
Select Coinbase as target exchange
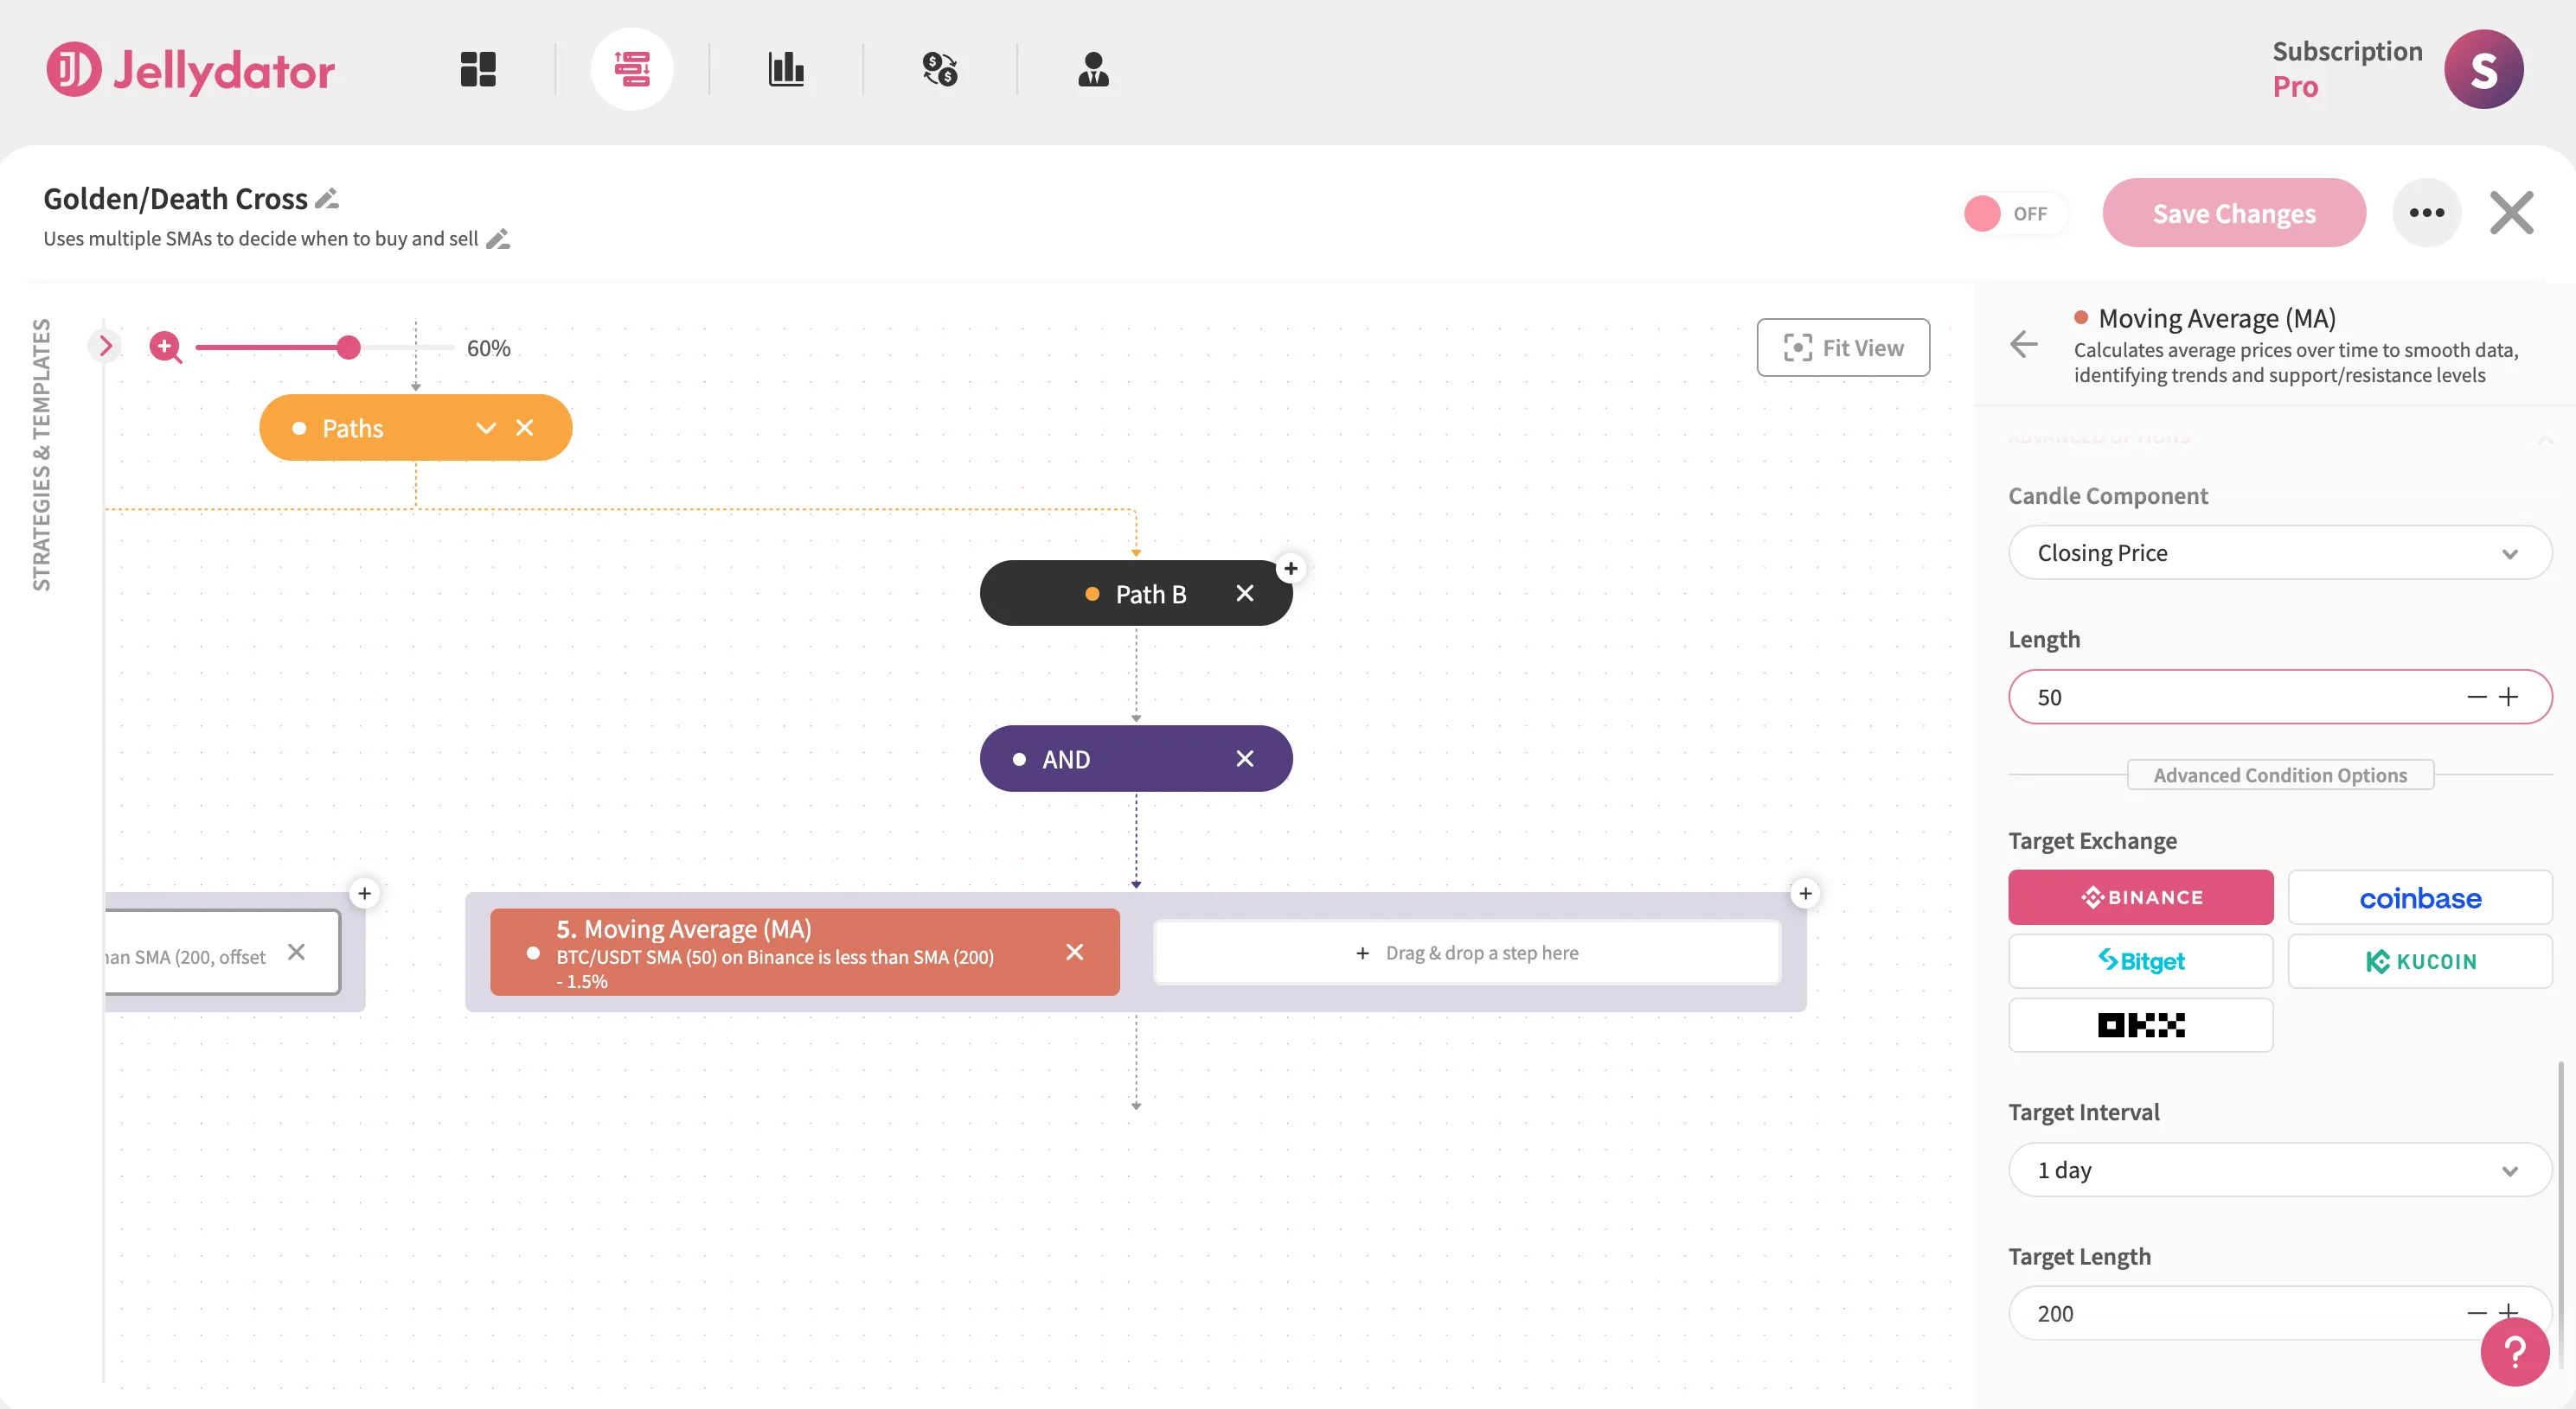pos(2420,897)
